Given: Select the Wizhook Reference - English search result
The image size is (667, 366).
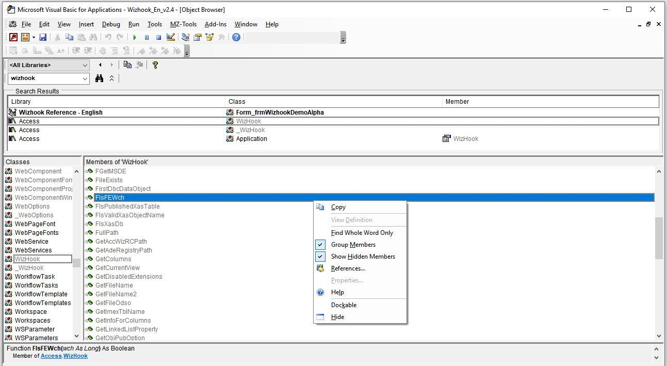Looking at the screenshot, I should pos(61,113).
